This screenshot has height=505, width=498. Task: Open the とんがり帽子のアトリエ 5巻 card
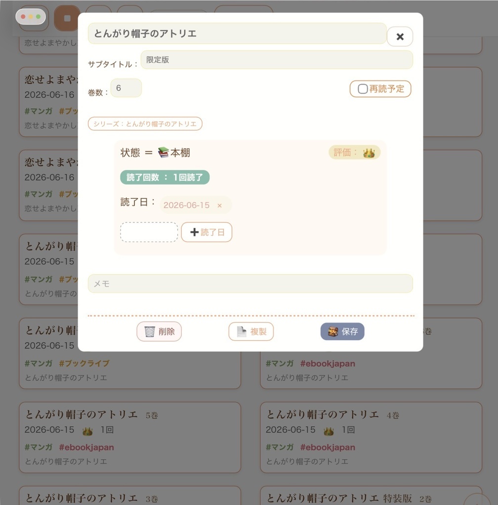(x=130, y=437)
